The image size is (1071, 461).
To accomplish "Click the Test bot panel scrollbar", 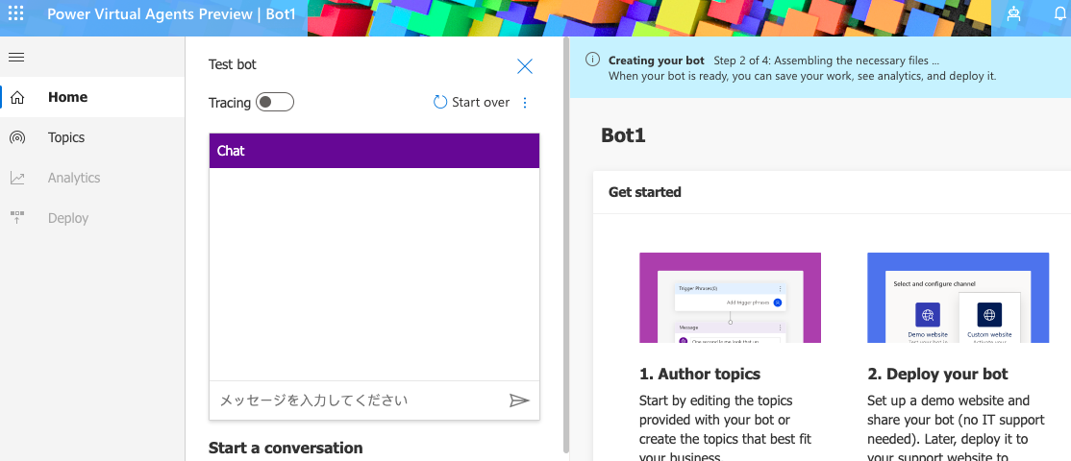I will [565, 246].
